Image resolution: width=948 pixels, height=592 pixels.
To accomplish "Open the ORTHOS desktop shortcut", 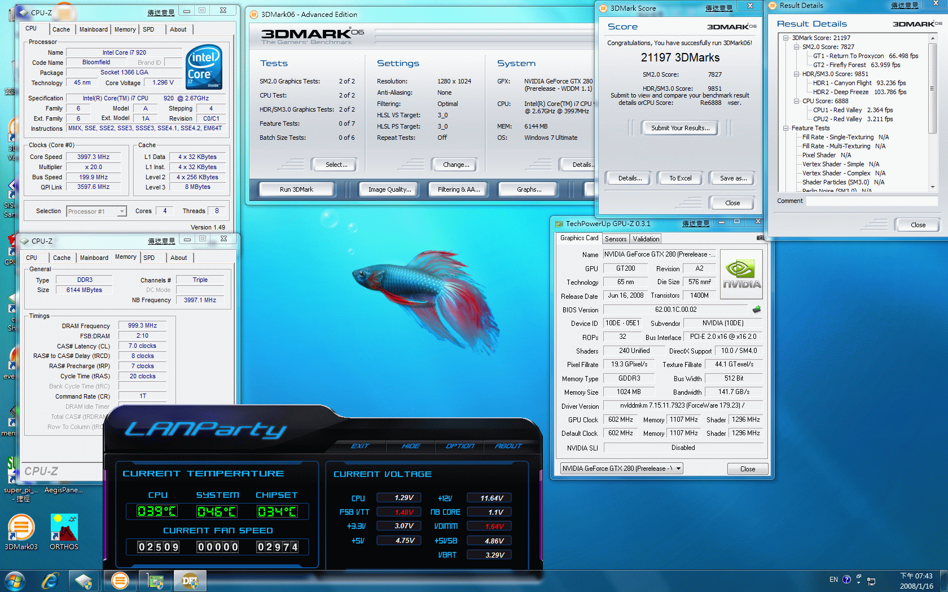I will pyautogui.click(x=64, y=532).
